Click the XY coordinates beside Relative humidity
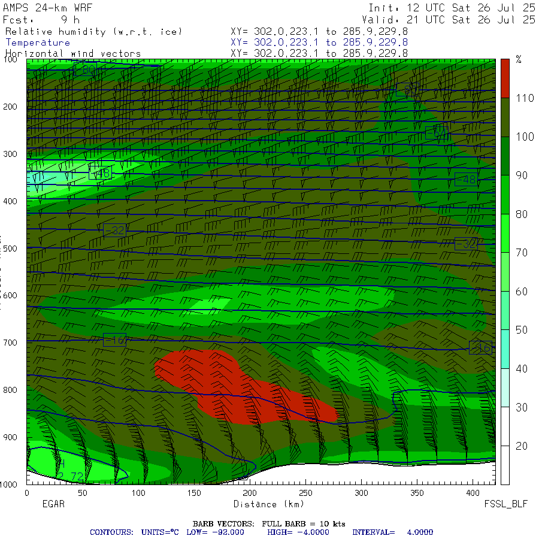This screenshot has height=539, width=539. (319, 32)
